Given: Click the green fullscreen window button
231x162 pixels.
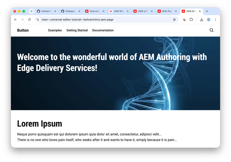Looking at the screenshot, I should 24,11.
